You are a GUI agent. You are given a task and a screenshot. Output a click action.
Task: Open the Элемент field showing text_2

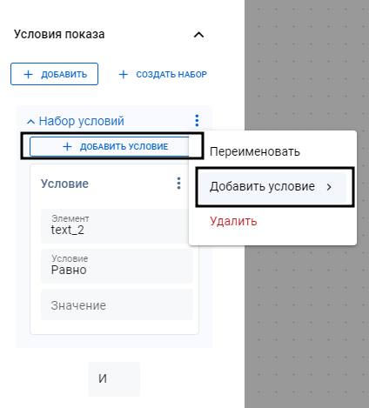(115, 225)
